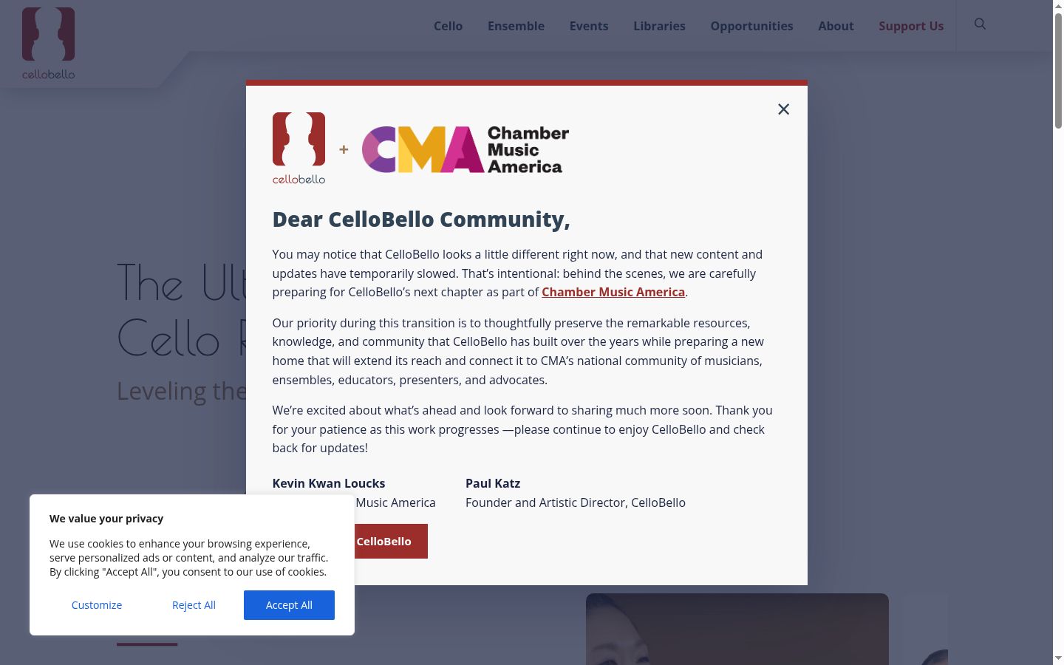Expand the Events menu item
Image resolution: width=1064 pixels, height=665 pixels.
click(589, 26)
